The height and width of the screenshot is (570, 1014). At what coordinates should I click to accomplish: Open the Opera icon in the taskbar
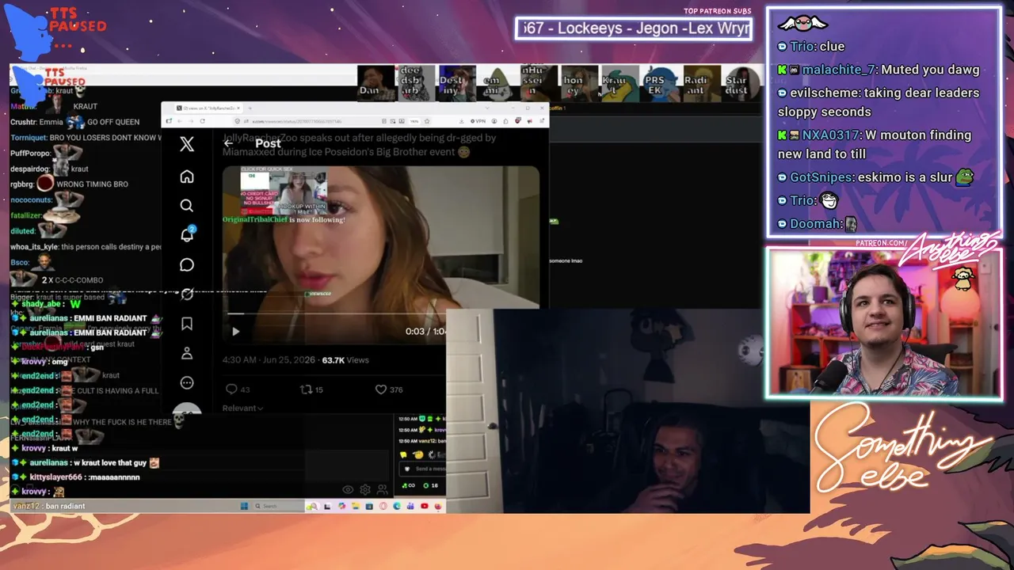[383, 507]
